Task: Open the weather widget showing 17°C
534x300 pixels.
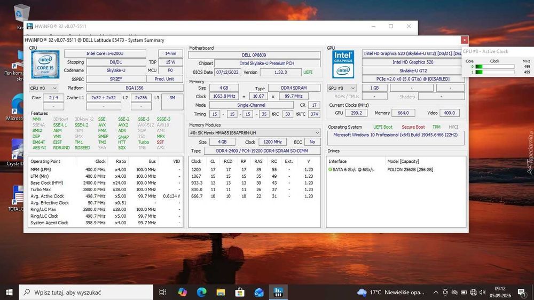Action: (x=391, y=292)
